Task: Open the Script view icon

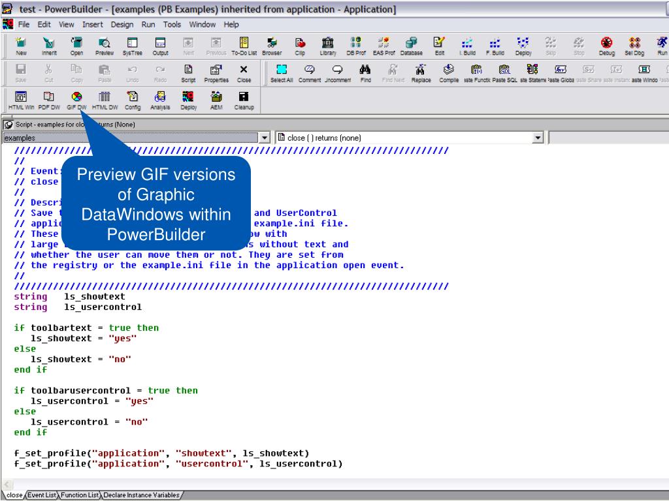Action: pos(188,73)
